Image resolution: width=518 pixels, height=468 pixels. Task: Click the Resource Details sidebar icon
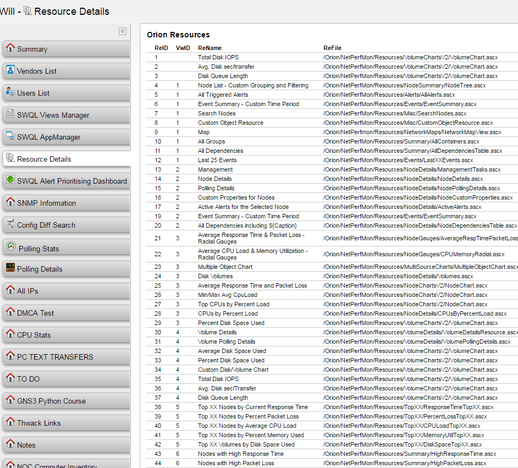click(10, 158)
